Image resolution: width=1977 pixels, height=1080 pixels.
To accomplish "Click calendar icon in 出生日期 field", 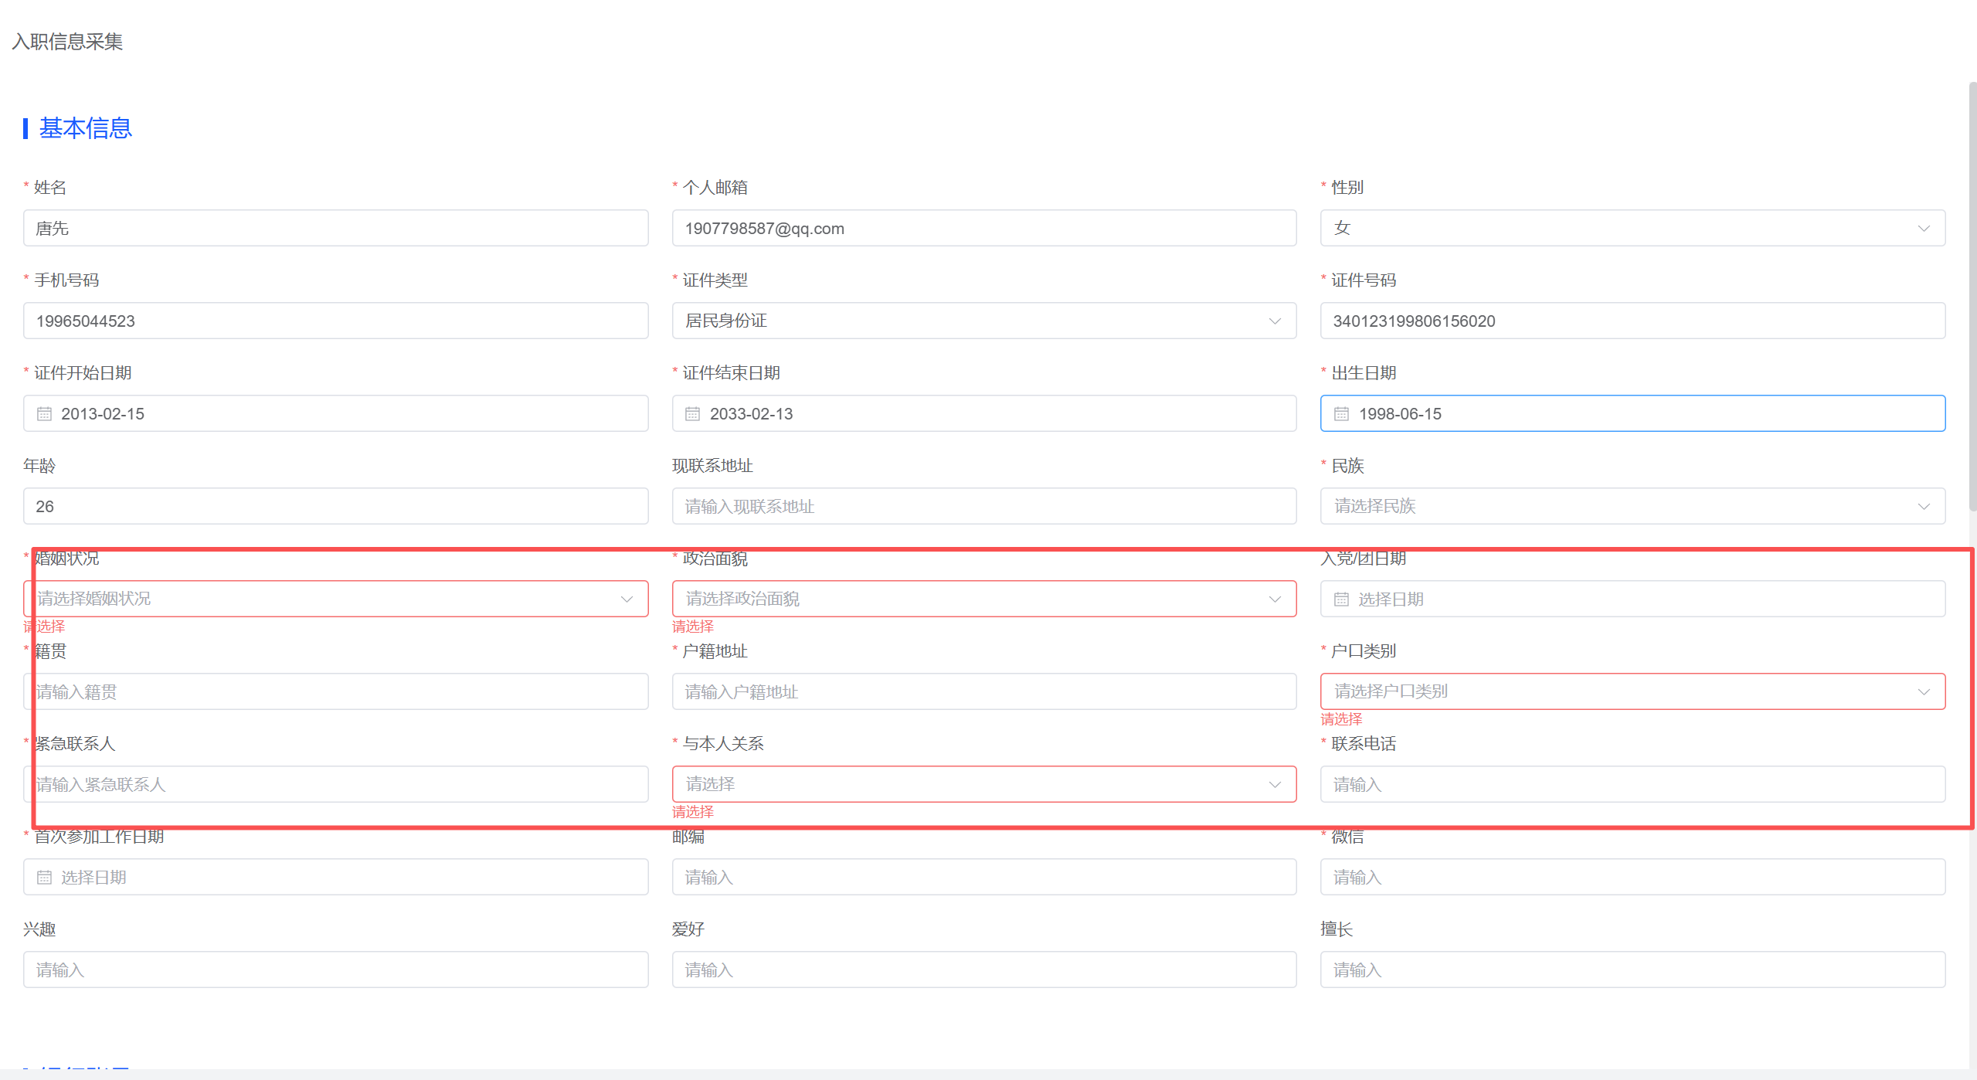I will pos(1341,414).
